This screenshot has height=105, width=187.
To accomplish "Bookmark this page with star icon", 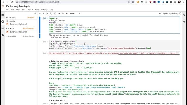I will 133,2.
